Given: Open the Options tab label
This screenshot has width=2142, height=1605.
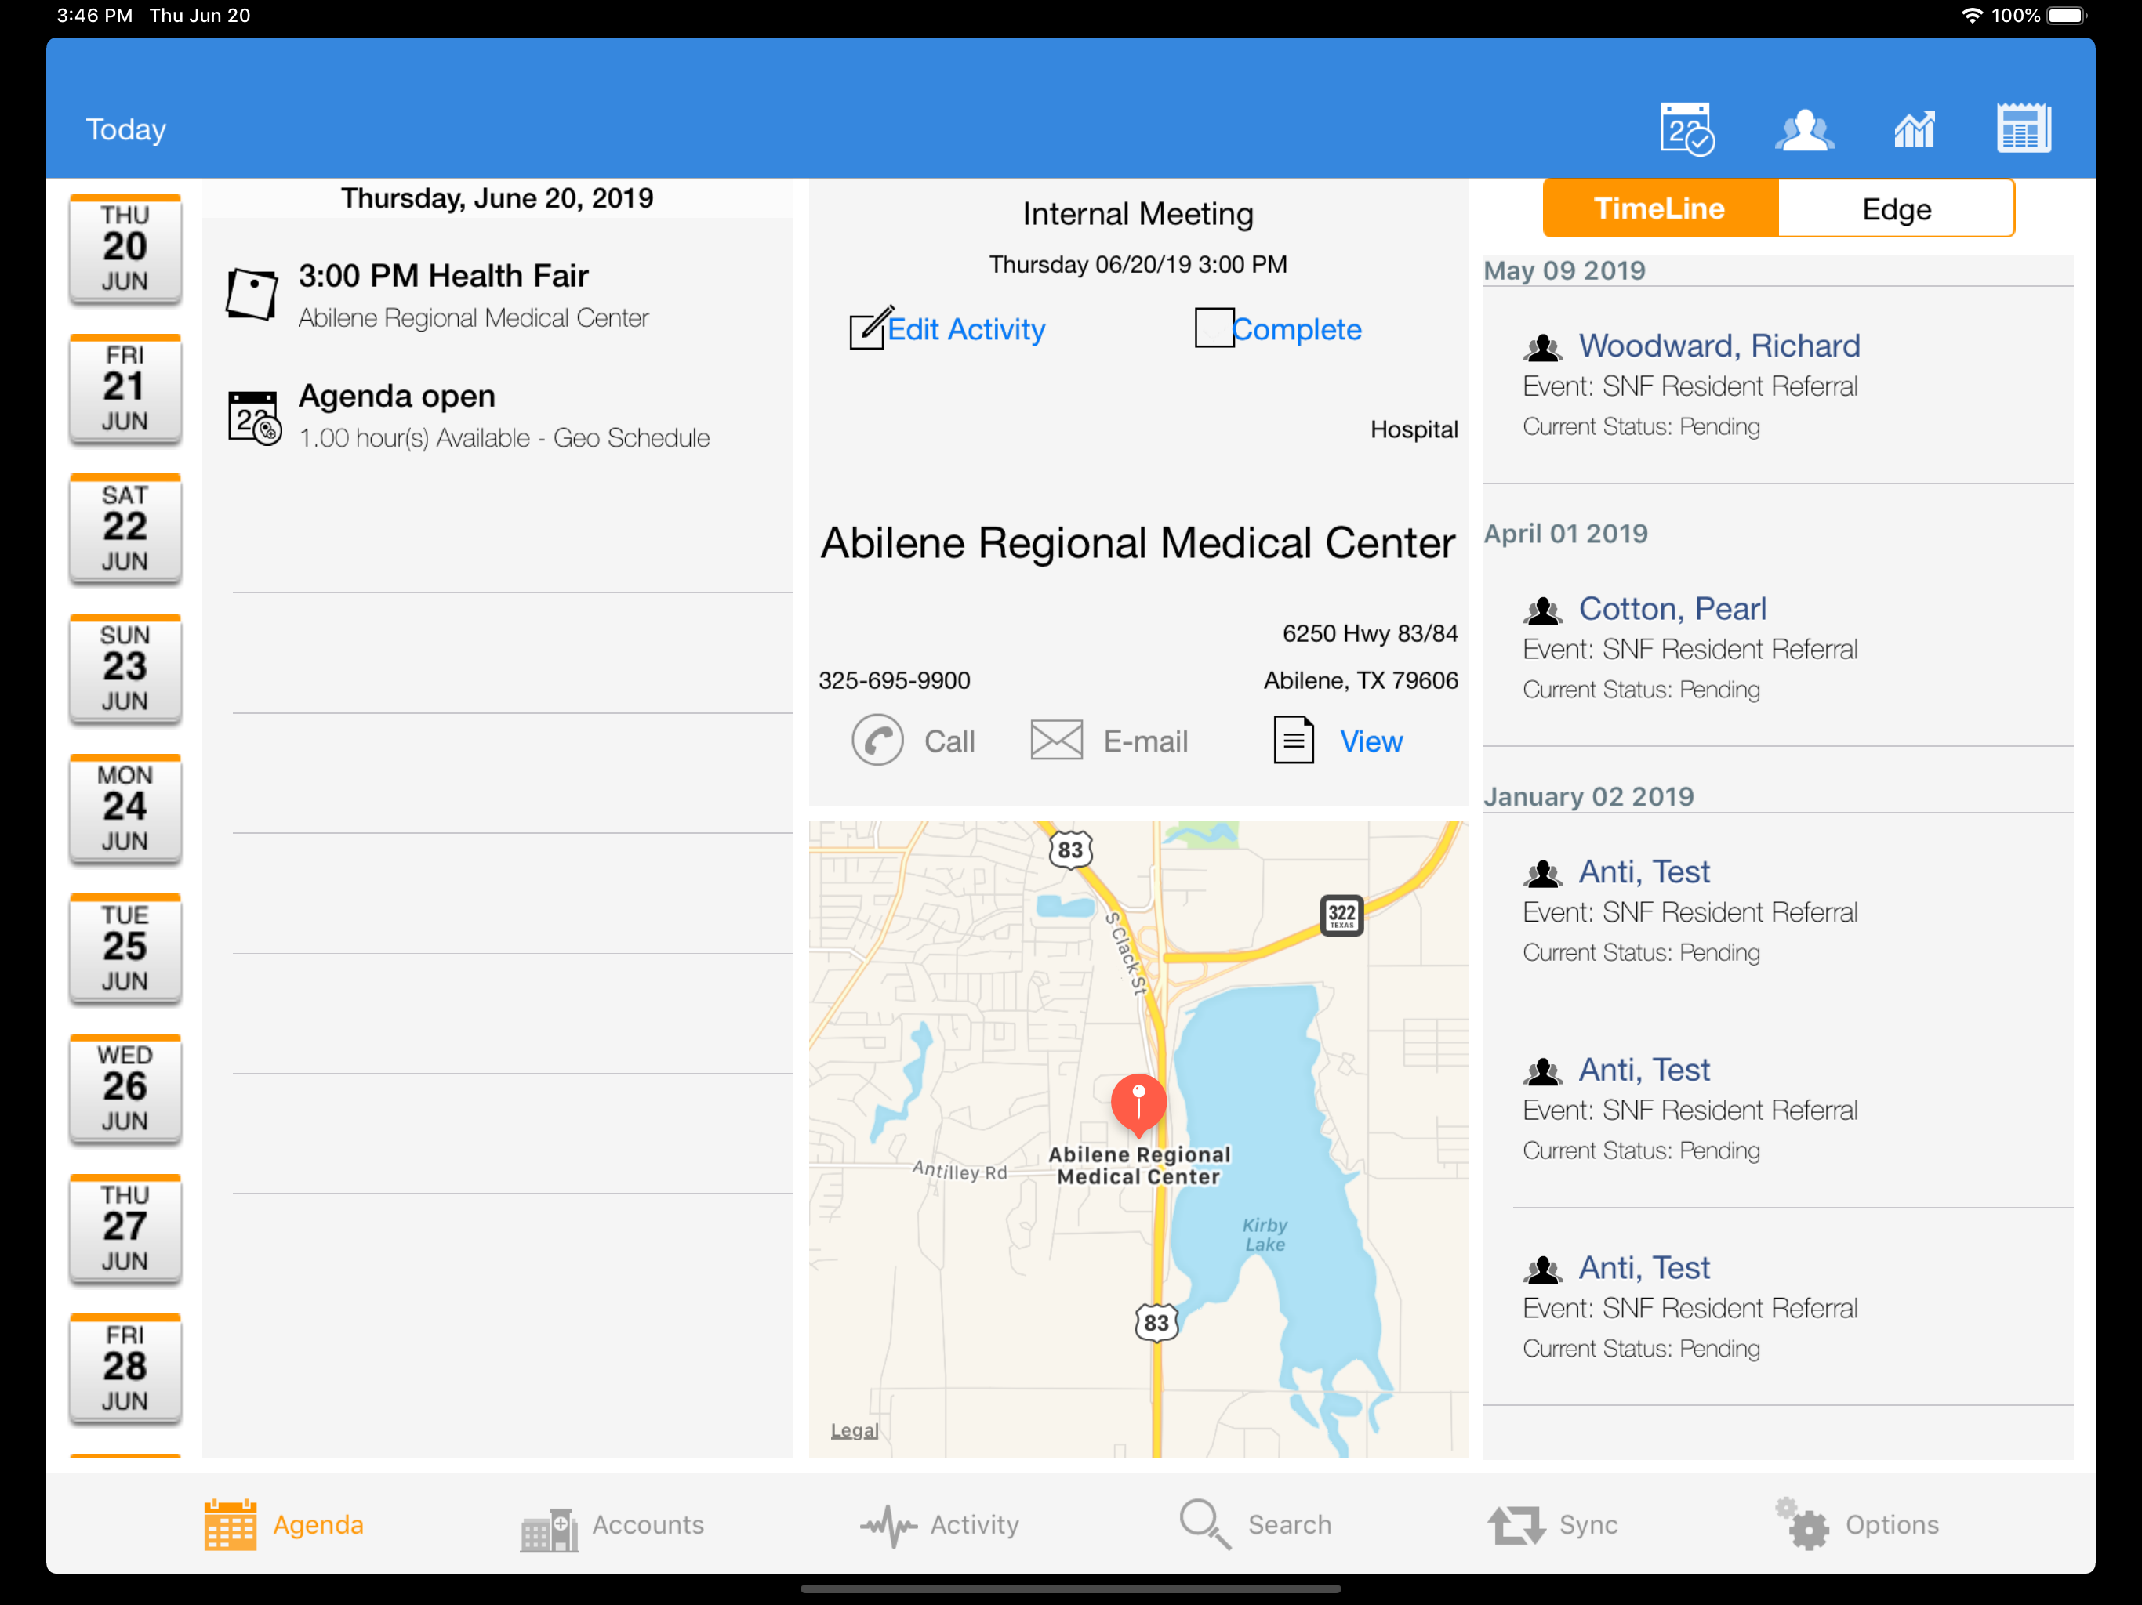Looking at the screenshot, I should [1891, 1524].
